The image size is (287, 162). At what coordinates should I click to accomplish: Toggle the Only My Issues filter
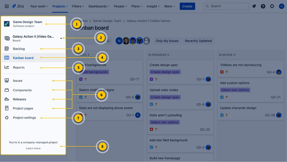coord(167,41)
